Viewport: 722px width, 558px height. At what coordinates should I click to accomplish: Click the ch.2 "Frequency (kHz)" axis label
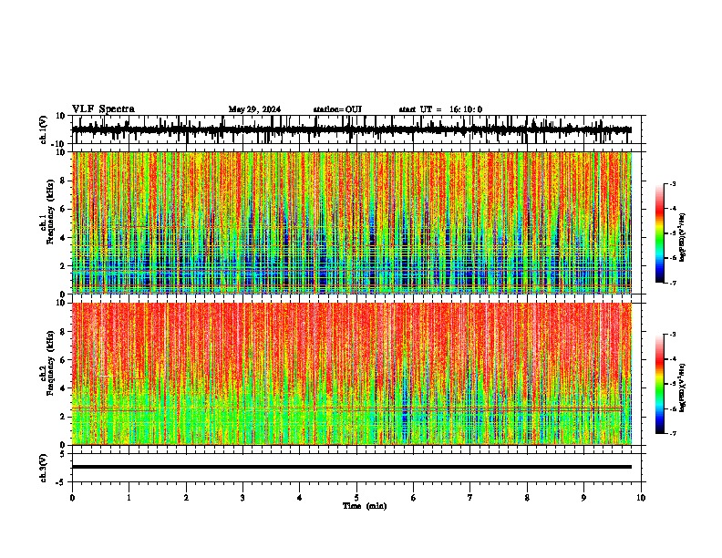pyautogui.click(x=50, y=362)
